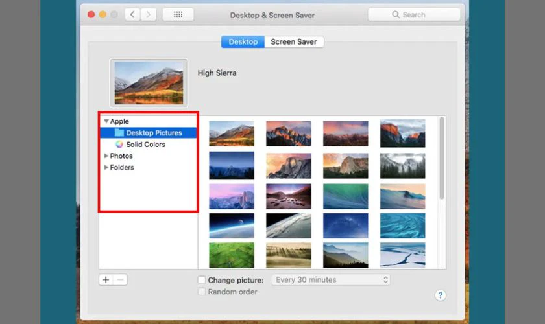This screenshot has width=545, height=324.
Task: Choose the pink sky red ridge thumbnail
Action: 345,133
